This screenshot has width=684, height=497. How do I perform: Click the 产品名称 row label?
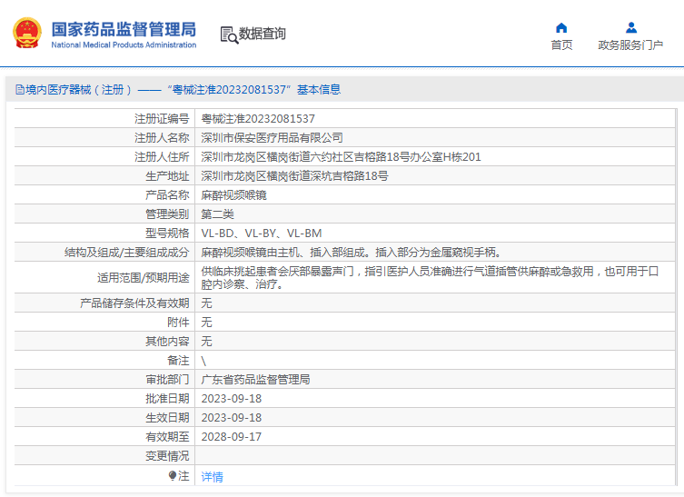coord(167,195)
